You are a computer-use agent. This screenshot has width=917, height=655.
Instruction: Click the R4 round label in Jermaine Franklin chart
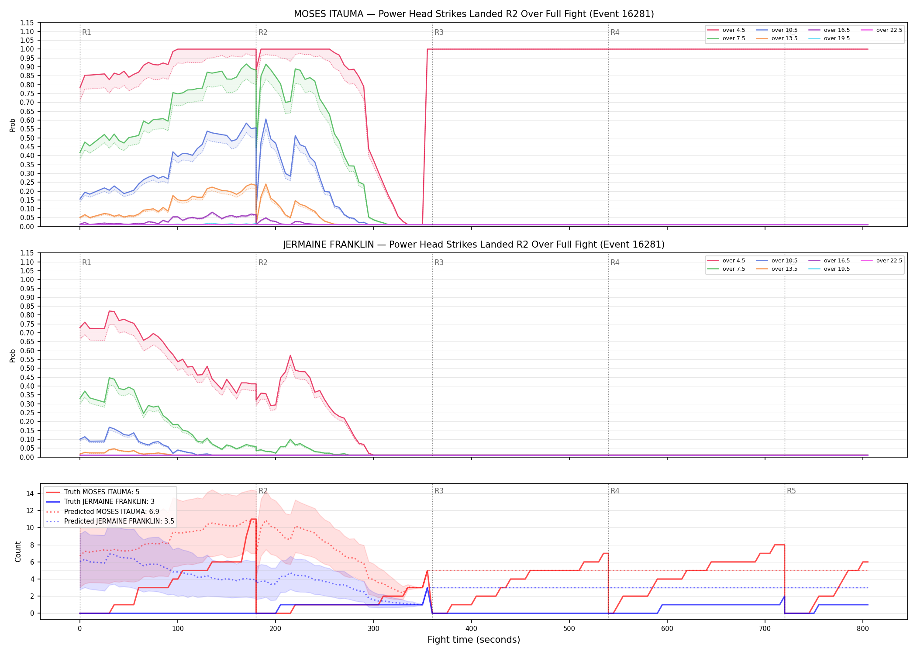tap(615, 262)
